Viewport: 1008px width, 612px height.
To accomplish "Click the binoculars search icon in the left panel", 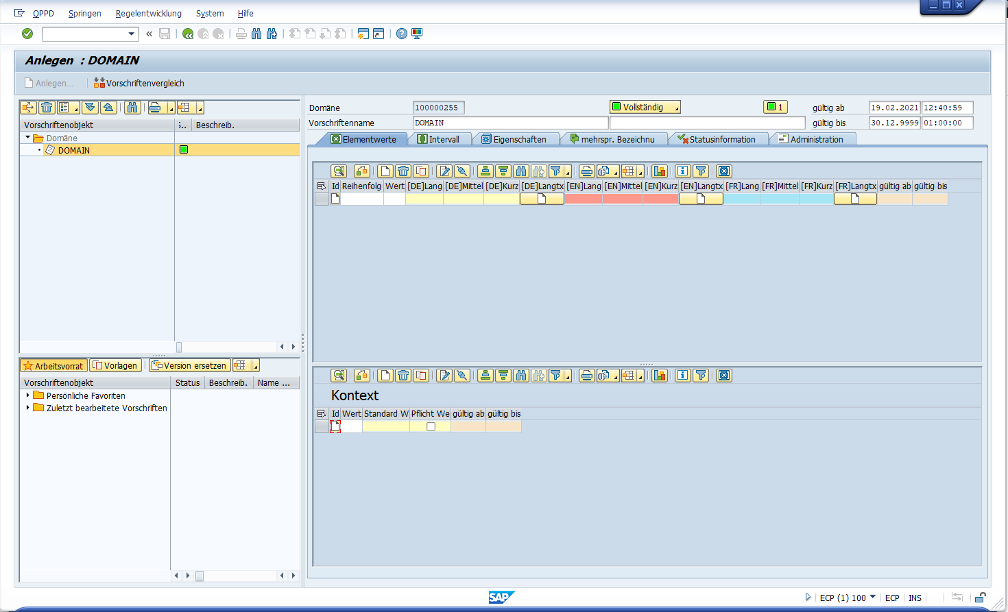I will (x=132, y=108).
